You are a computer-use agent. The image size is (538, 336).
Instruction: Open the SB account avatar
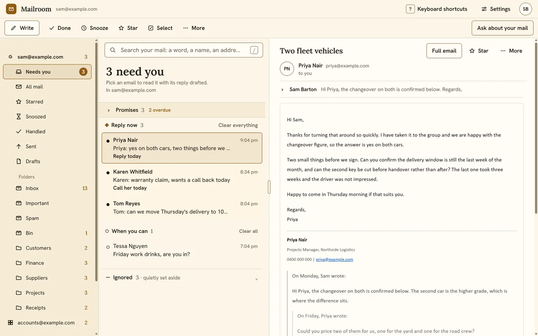click(x=525, y=9)
